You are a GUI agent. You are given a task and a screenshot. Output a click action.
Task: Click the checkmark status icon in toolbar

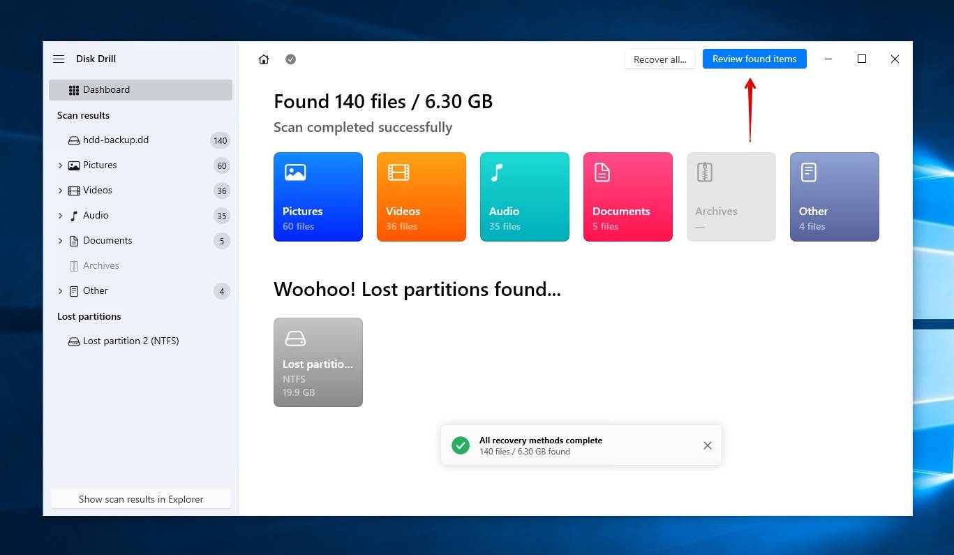click(291, 59)
